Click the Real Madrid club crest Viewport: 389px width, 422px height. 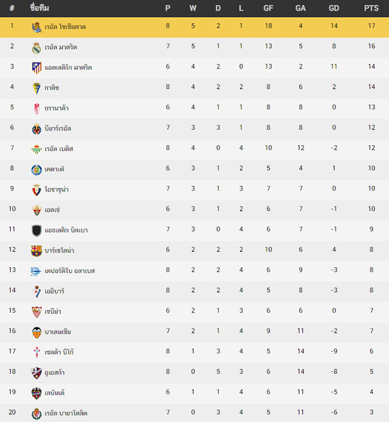(36, 47)
